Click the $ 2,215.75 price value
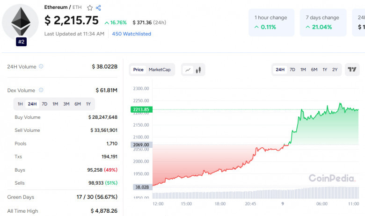Viewport: 365px width, 216px height. (x=72, y=20)
